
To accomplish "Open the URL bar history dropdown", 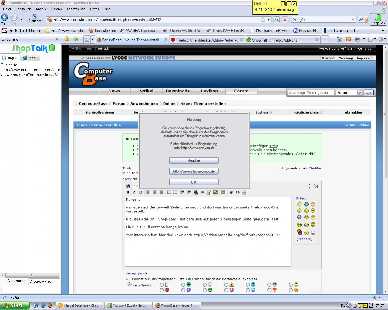I will click(x=269, y=20).
